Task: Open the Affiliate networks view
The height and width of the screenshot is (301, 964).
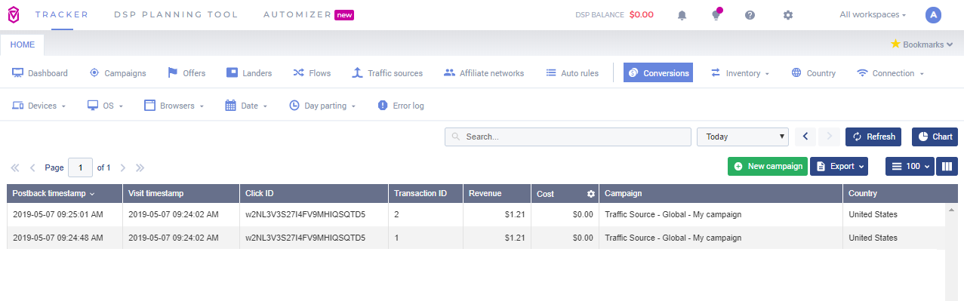Action: pyautogui.click(x=484, y=73)
